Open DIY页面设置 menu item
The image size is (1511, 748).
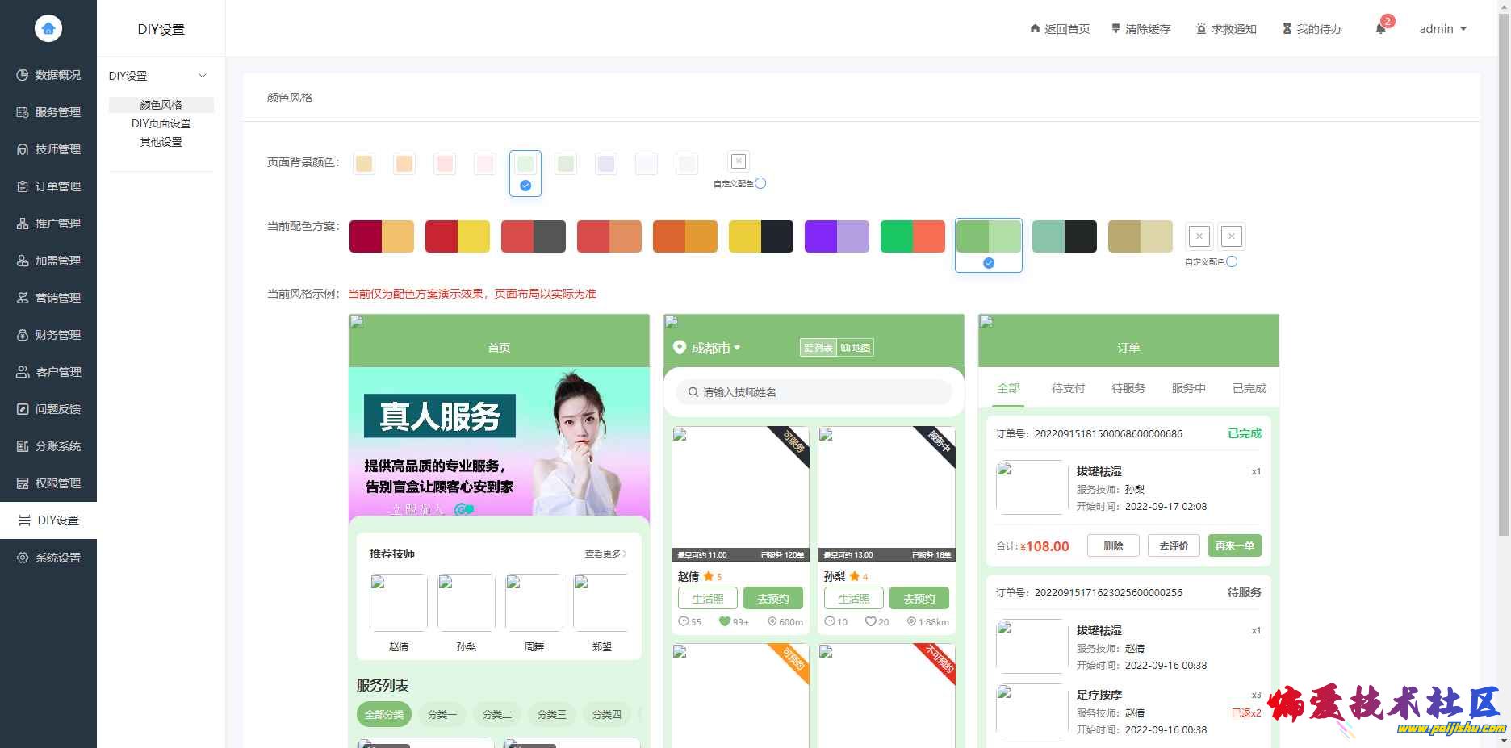161,123
